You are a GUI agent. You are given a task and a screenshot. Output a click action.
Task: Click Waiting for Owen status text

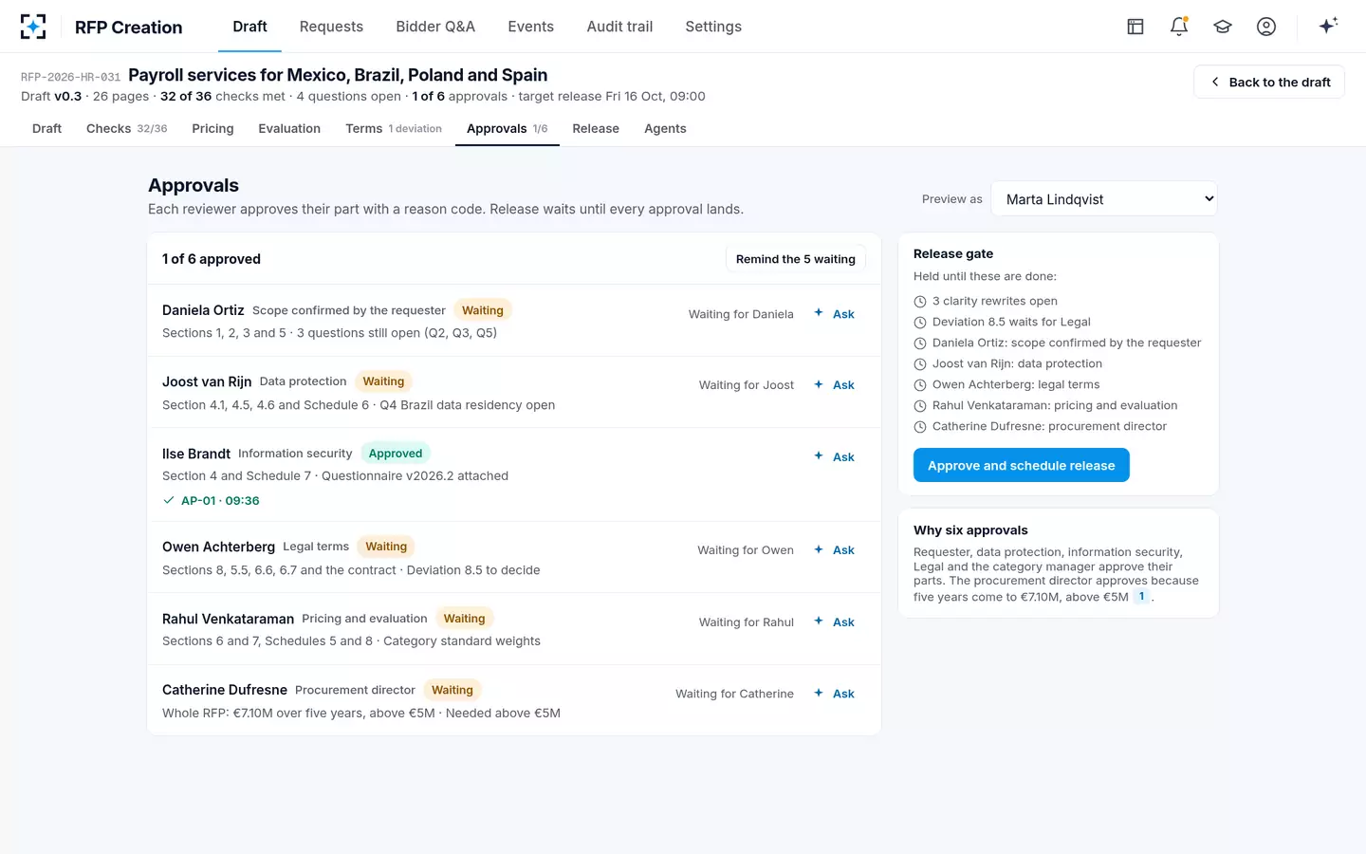click(746, 550)
